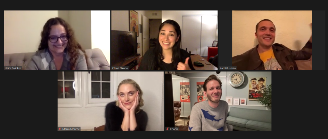This screenshot has height=139, width=328.
Task: Click the muted microphone icon beside Charlie
Action: tap(167, 129)
